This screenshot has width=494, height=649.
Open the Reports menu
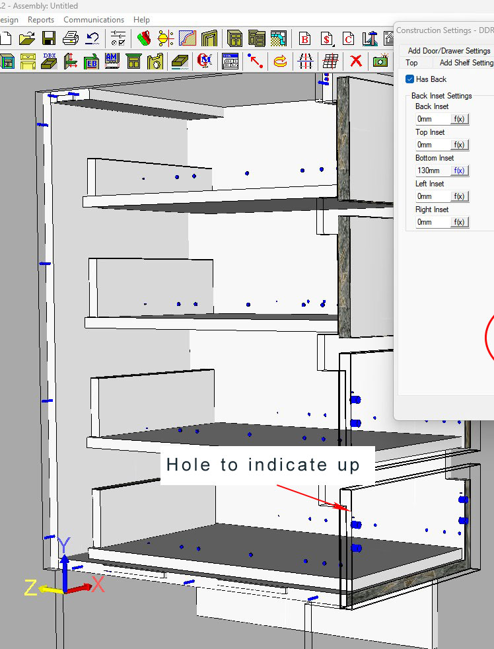[x=41, y=20]
